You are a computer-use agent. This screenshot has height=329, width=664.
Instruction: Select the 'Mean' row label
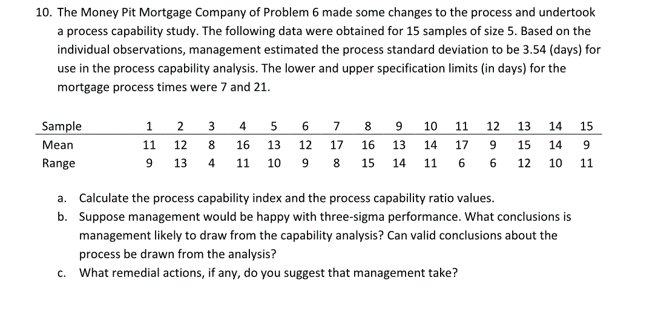(58, 146)
